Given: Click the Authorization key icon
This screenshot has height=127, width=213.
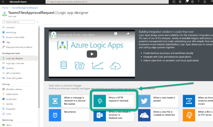Looking at the screenshot, I should coord(4,94).
